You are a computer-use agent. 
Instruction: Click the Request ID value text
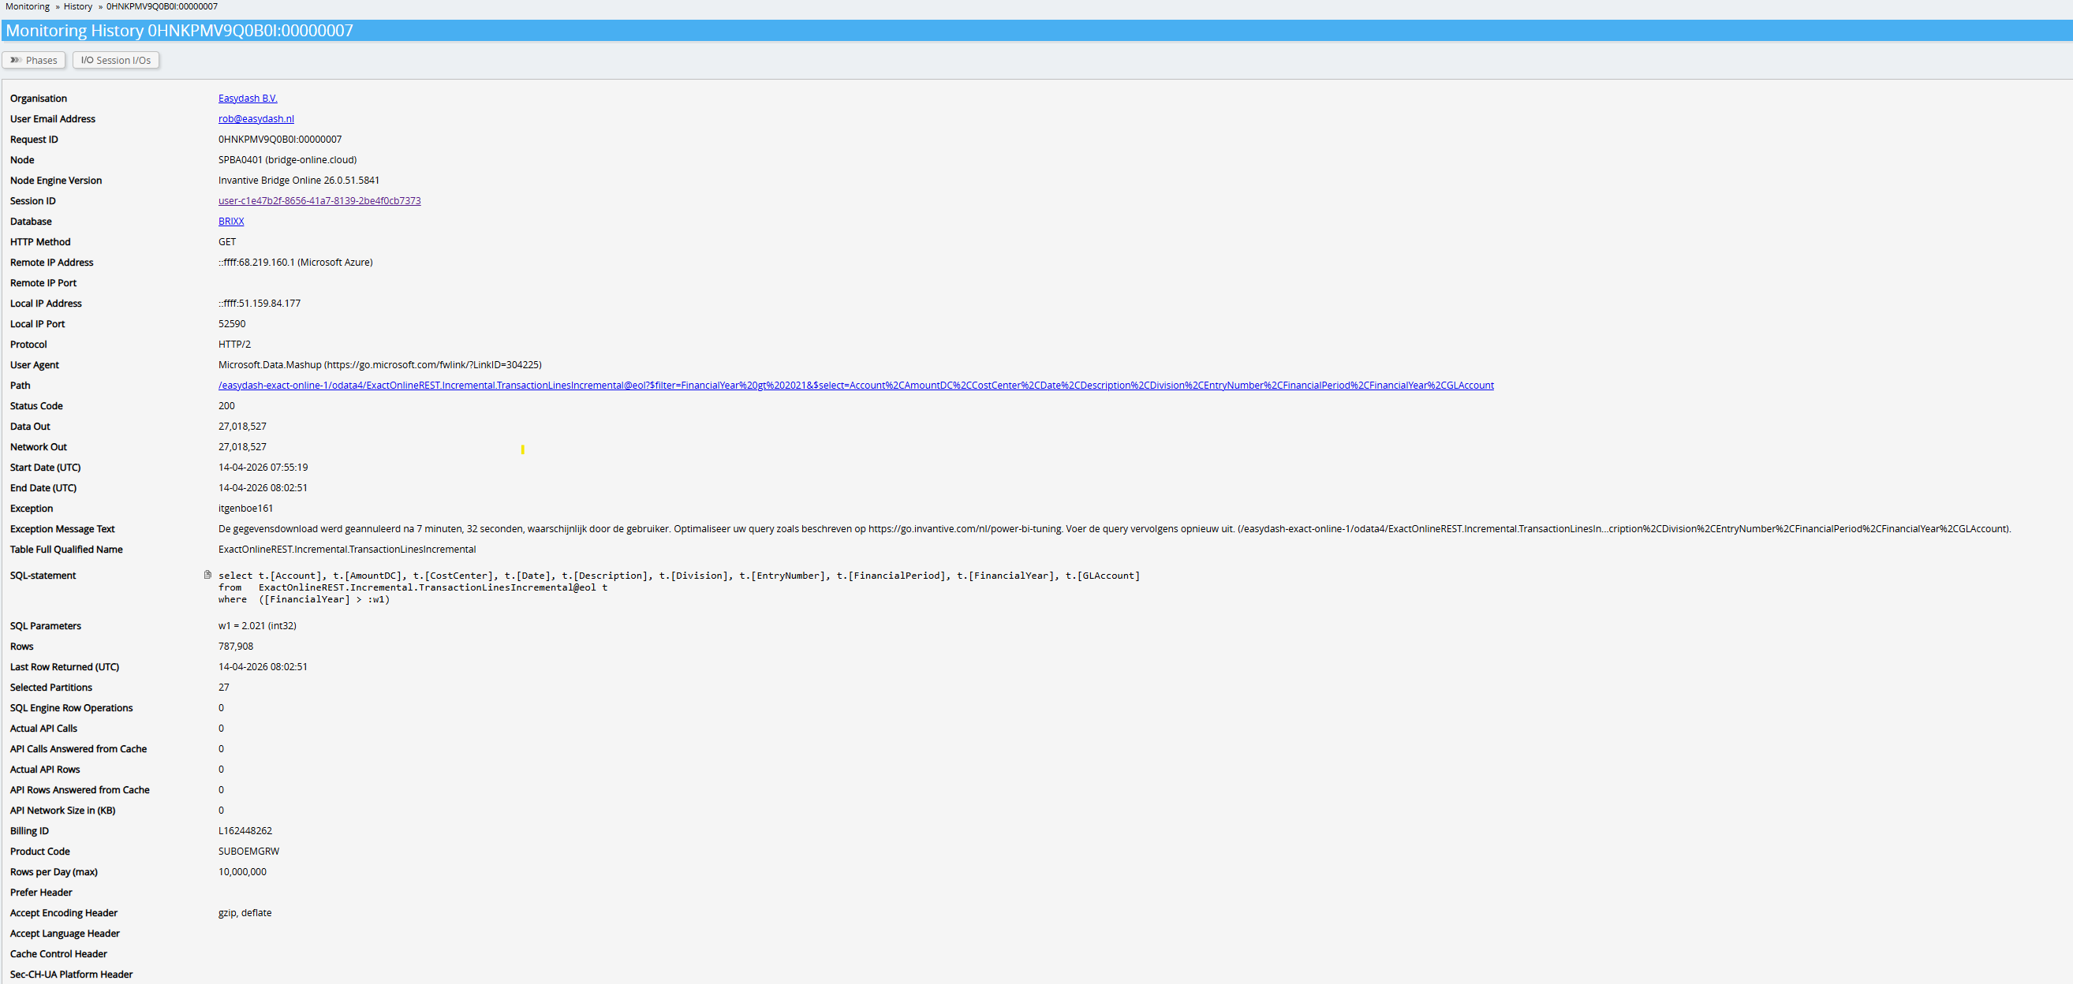pyautogui.click(x=279, y=140)
